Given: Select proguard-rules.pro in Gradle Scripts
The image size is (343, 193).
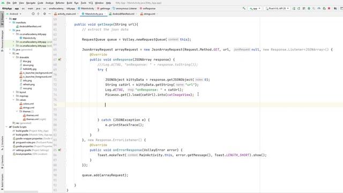Looking at the screenshot, I should point(24,143).
